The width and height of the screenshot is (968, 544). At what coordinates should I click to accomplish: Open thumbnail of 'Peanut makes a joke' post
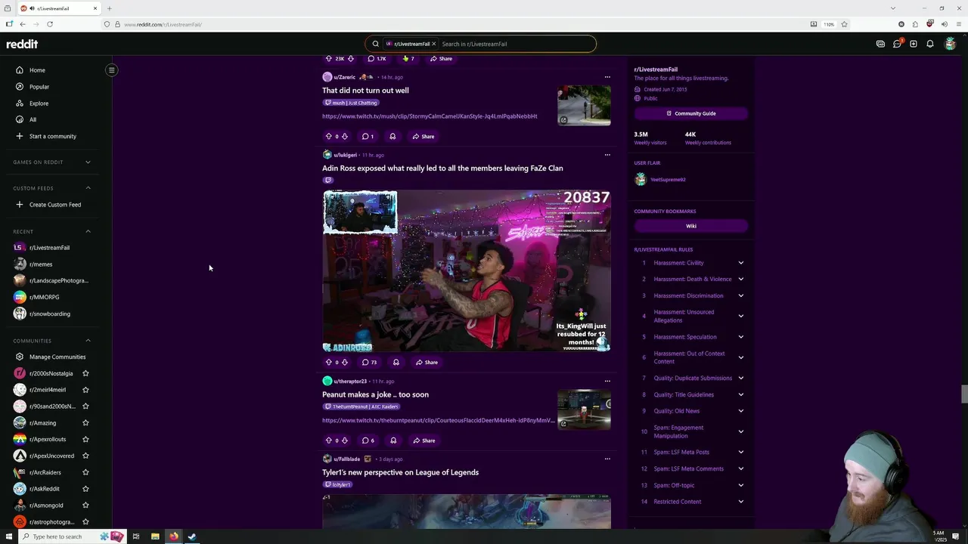pyautogui.click(x=584, y=410)
